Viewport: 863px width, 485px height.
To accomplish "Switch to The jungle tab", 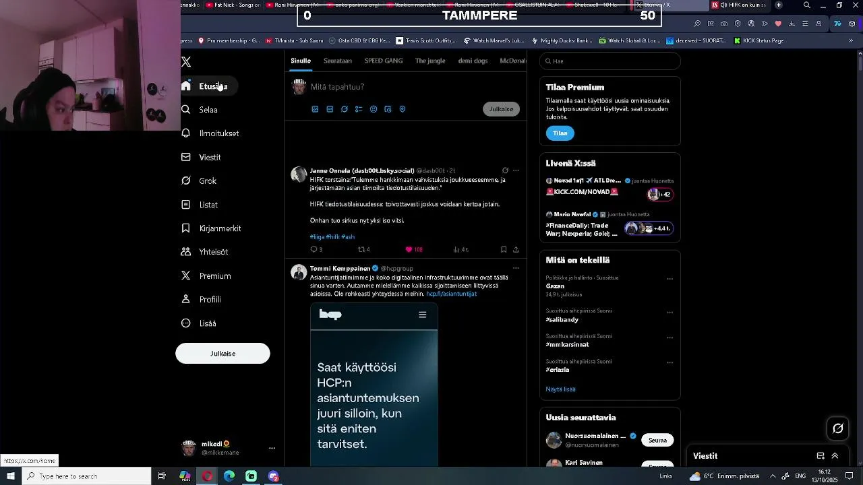I will tap(430, 61).
